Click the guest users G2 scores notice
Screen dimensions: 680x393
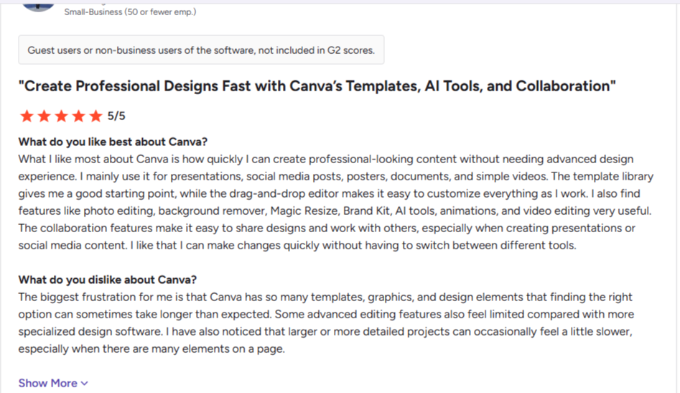201,50
